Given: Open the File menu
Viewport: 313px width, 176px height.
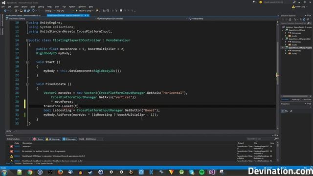Looking at the screenshot, I should coord(3,6).
